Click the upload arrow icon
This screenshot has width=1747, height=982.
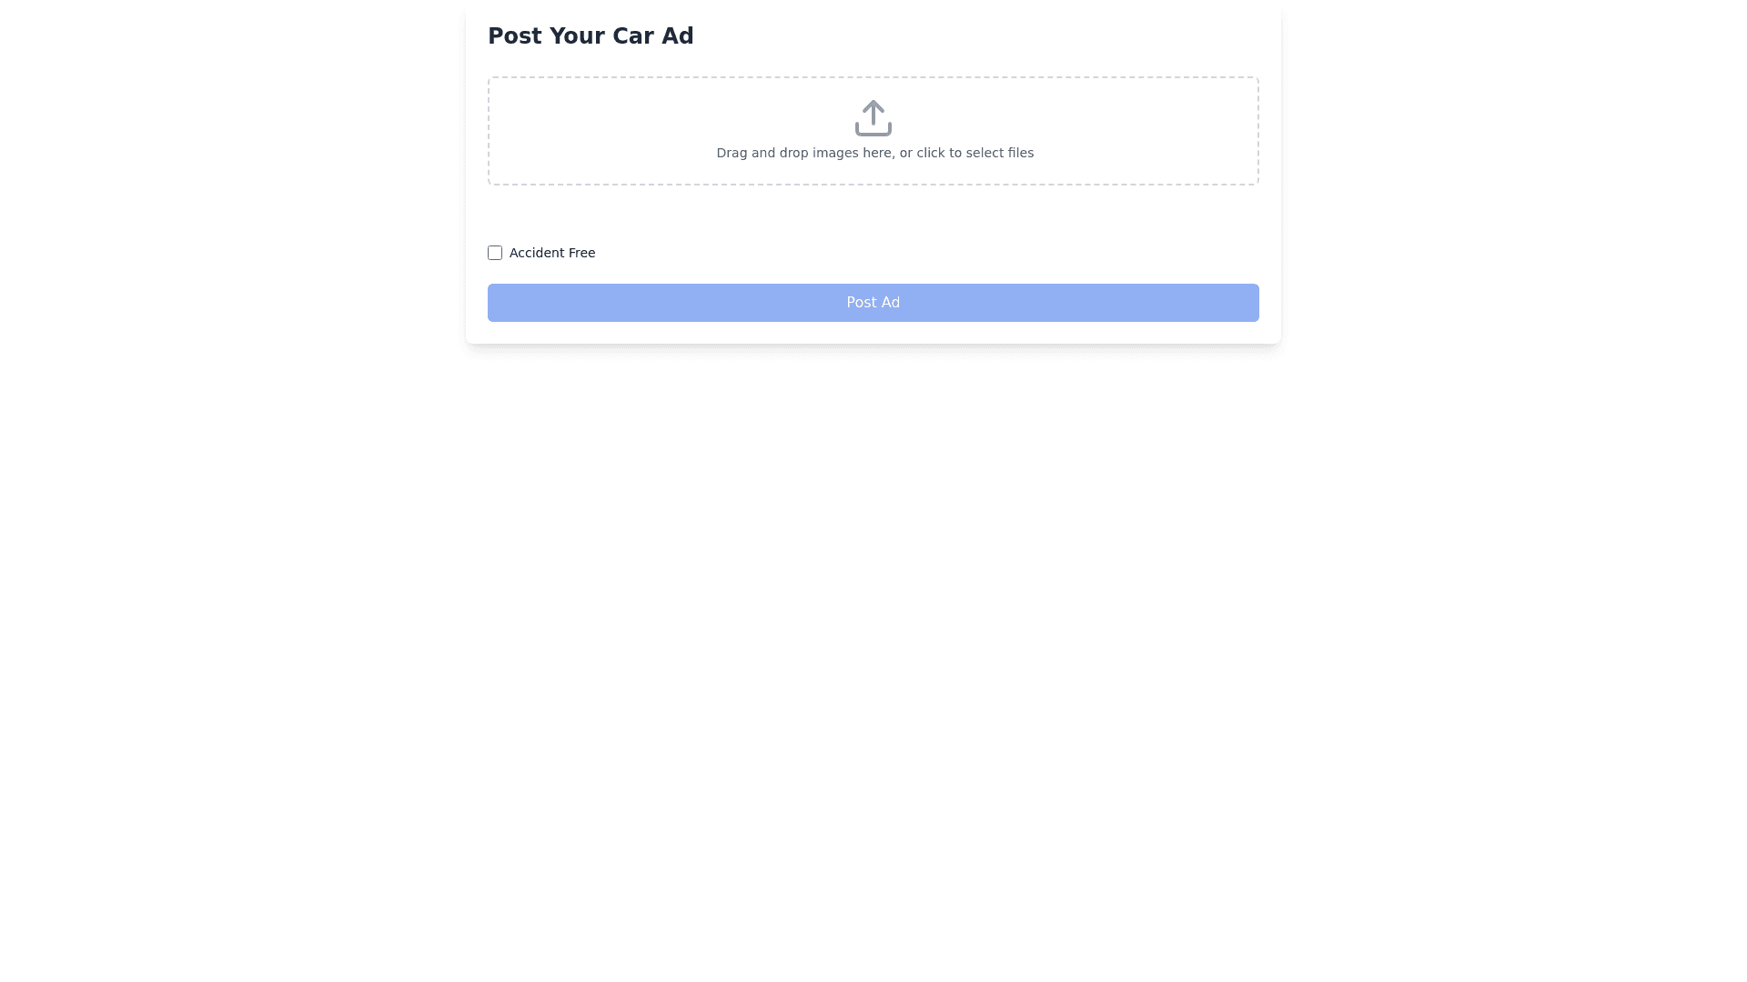(873, 117)
